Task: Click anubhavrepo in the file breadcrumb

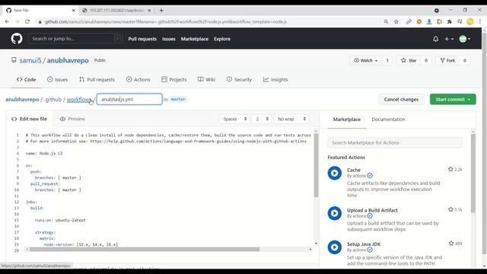Action: coord(22,100)
